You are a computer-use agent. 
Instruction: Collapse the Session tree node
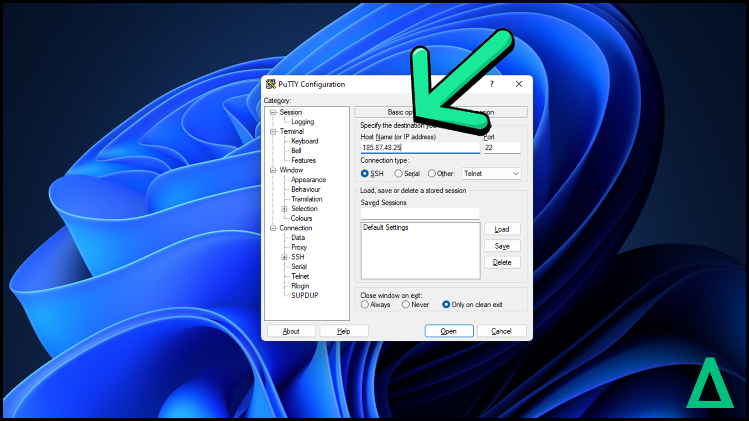tap(273, 112)
